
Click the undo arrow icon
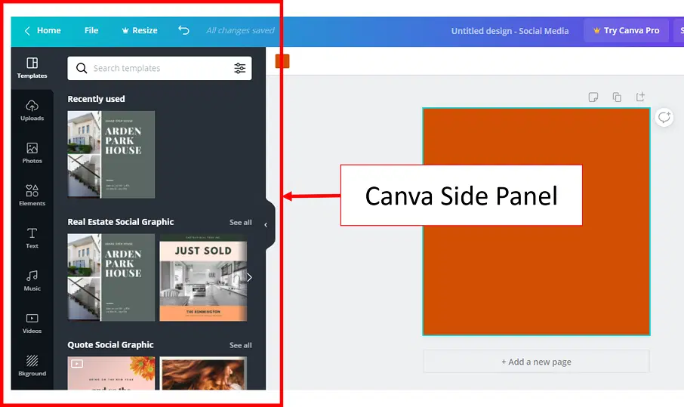(183, 30)
